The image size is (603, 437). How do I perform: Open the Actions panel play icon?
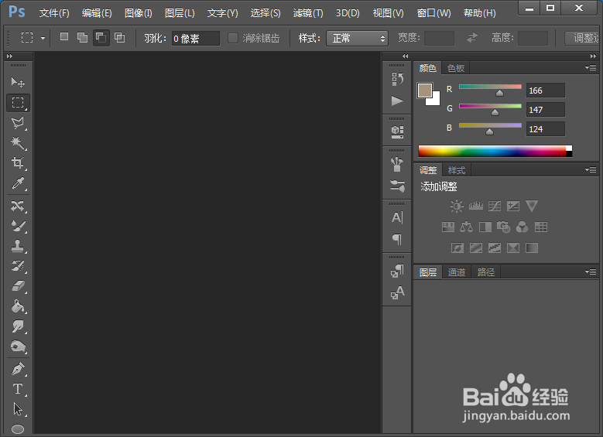397,101
